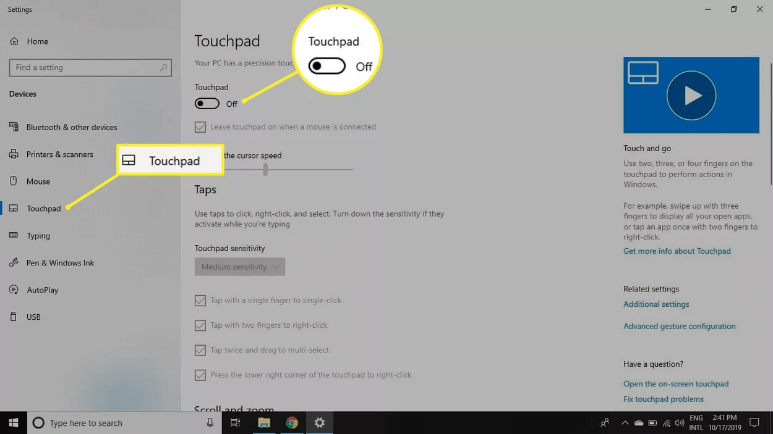Image resolution: width=773 pixels, height=434 pixels.
Task: Click the Typing keyboard icon
Action: point(14,235)
